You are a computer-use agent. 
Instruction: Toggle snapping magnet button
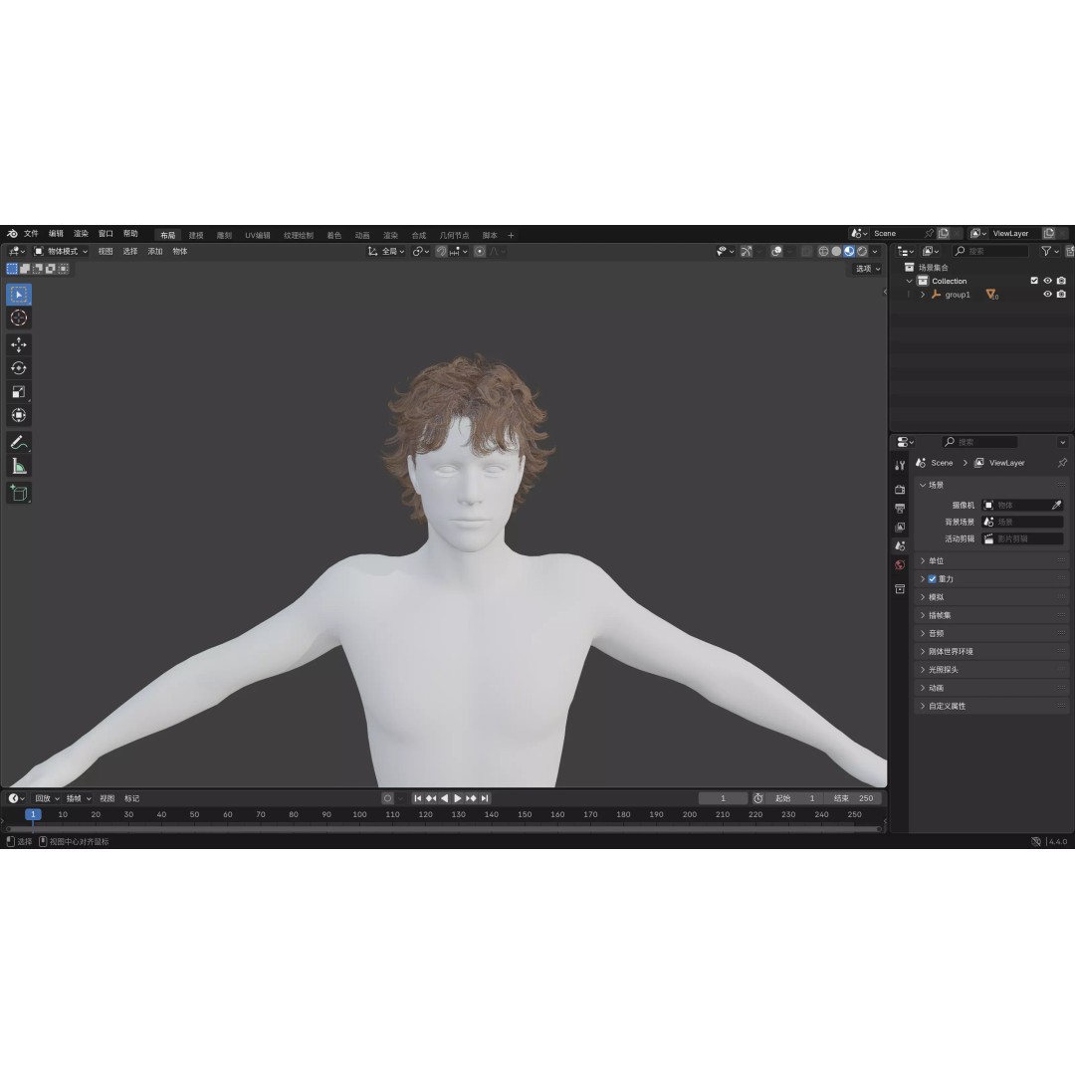tap(442, 252)
